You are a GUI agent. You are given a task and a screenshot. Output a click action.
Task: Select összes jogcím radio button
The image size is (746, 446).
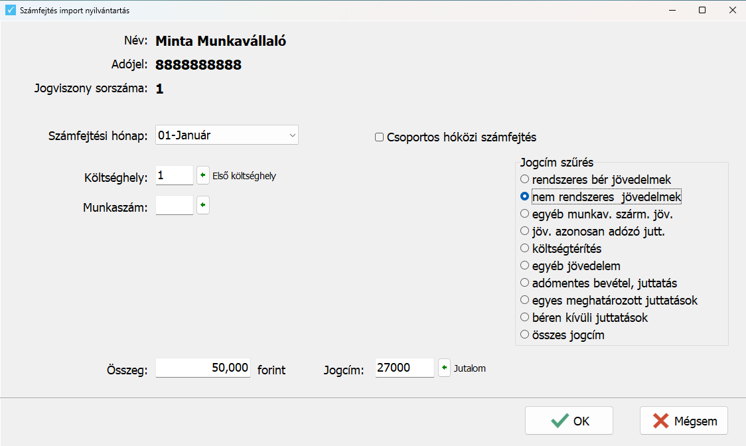(x=525, y=334)
